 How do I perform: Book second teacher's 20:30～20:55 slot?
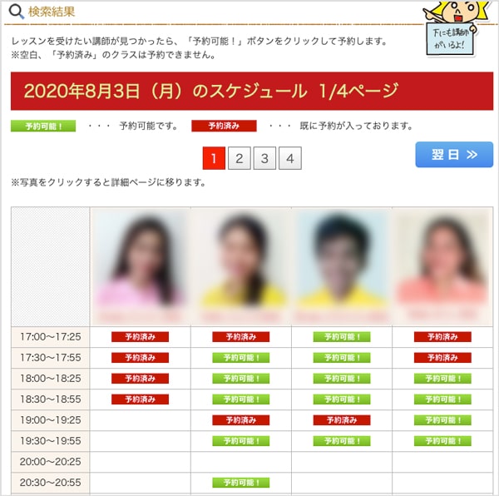click(x=240, y=483)
